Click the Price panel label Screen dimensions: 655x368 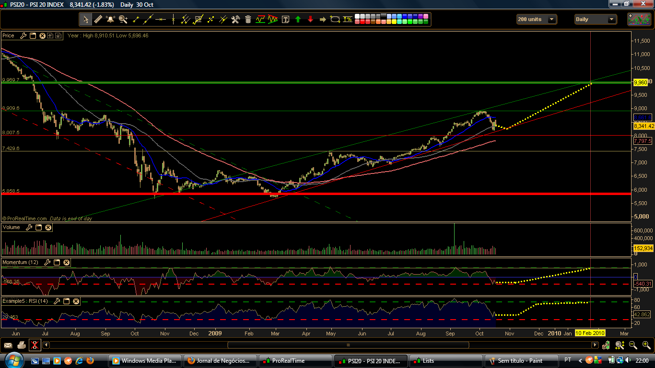coord(9,35)
